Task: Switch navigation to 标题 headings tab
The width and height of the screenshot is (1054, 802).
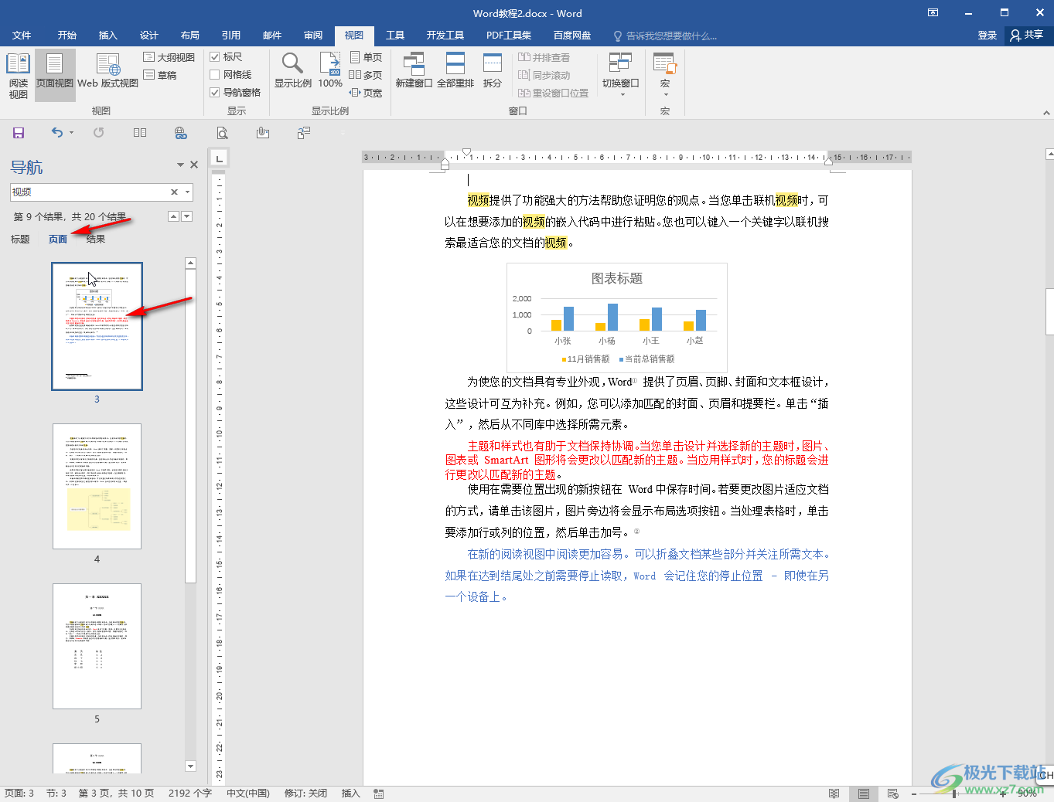Action: pos(20,240)
